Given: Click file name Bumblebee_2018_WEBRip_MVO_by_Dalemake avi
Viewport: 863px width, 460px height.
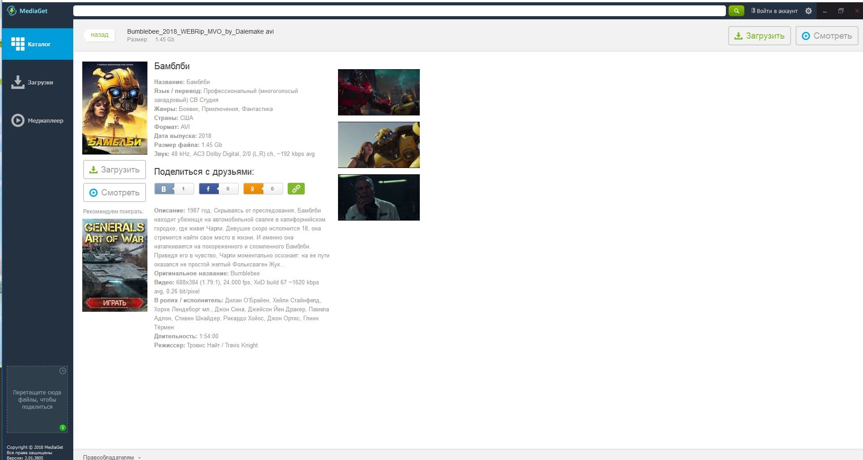Looking at the screenshot, I should point(200,31).
